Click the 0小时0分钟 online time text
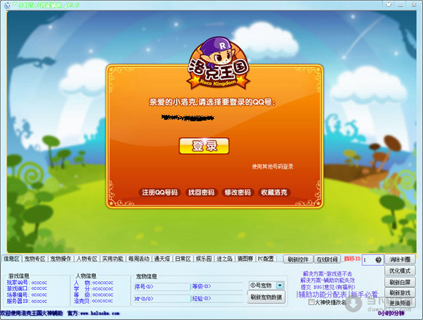423x320 pixels. tap(391, 313)
